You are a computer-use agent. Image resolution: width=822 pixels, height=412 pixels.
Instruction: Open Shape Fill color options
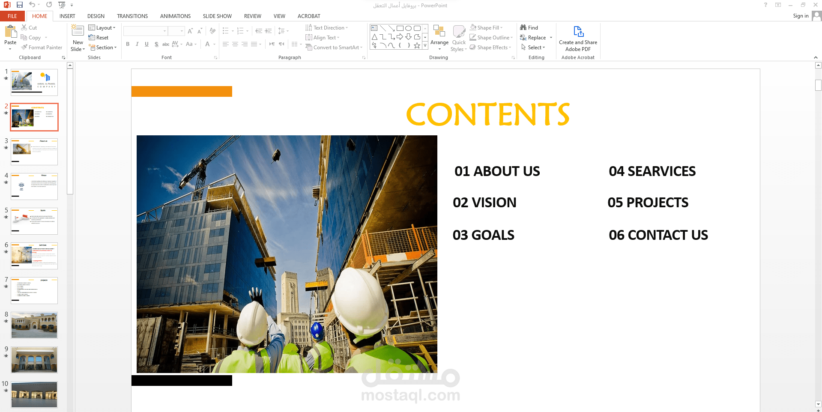[486, 28]
